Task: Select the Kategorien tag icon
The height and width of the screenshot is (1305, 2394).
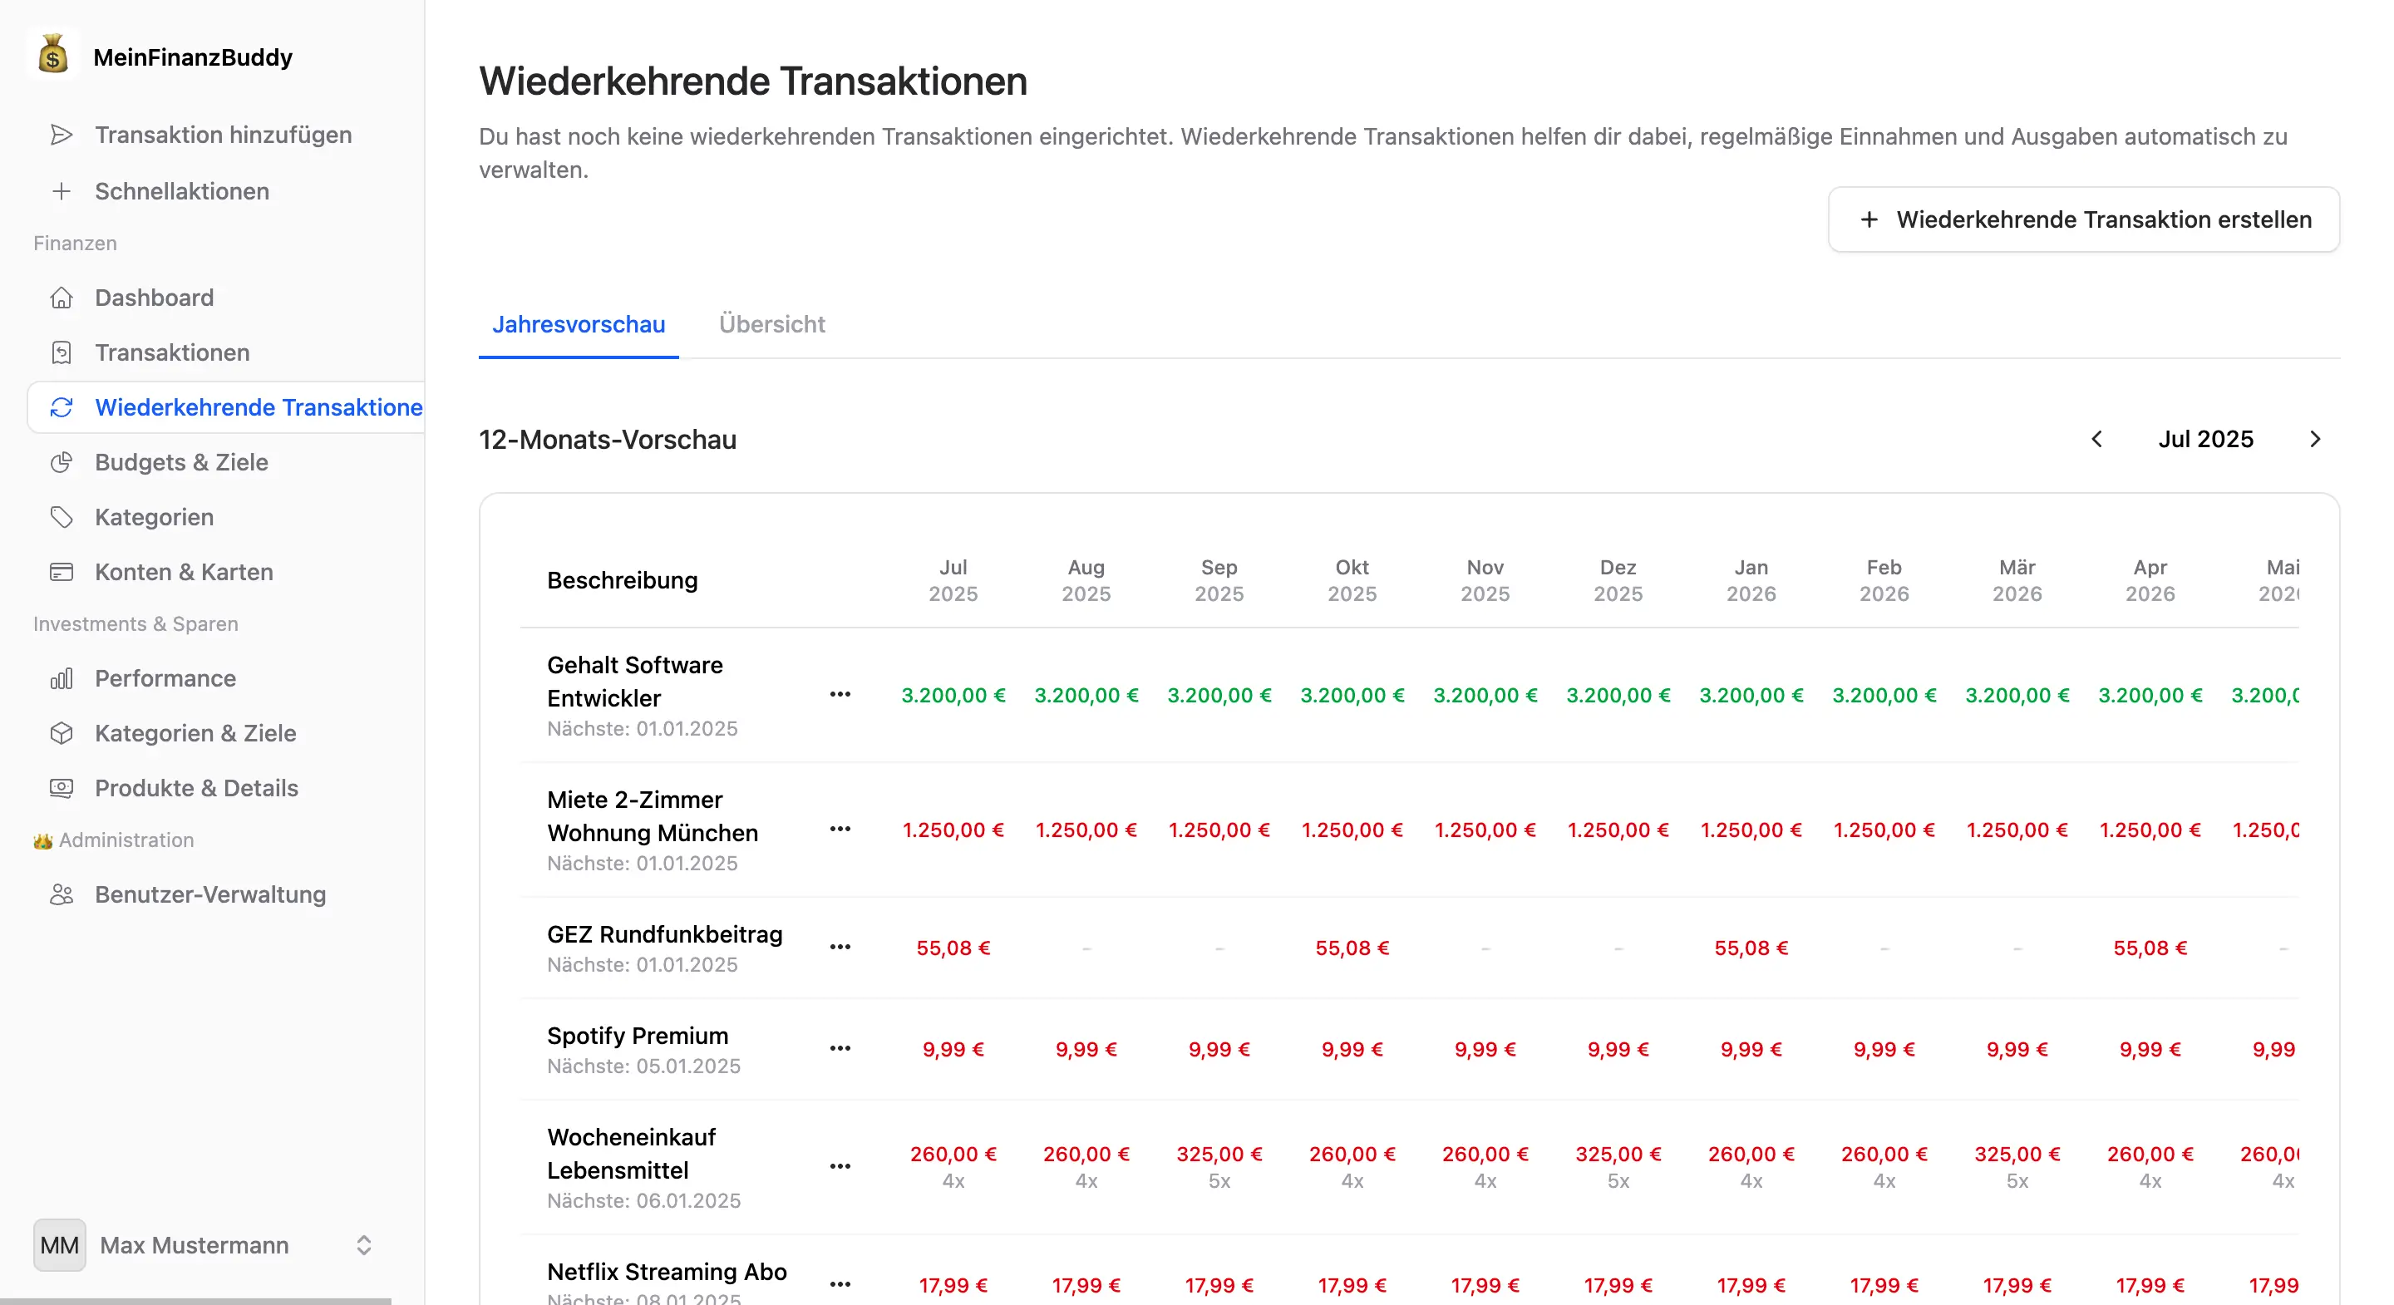Action: pos(62,517)
